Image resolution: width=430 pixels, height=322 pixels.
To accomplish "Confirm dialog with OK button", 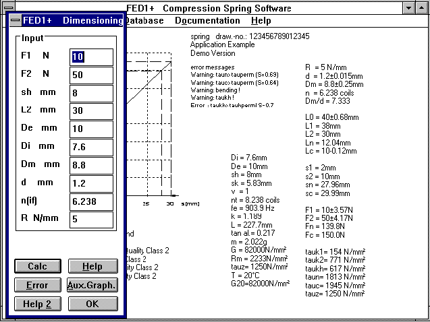I will pos(92,303).
